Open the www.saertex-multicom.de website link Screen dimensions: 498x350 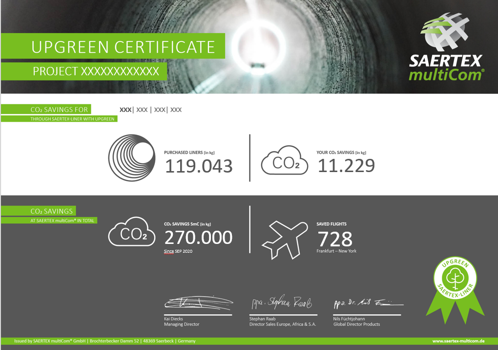click(x=458, y=341)
